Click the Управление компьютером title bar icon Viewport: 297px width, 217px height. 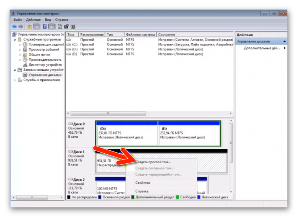13,13
